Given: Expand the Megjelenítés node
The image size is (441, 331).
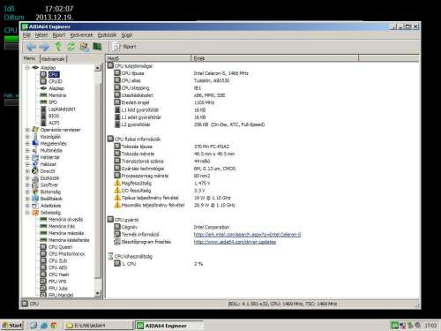Looking at the screenshot, I should tap(27, 144).
